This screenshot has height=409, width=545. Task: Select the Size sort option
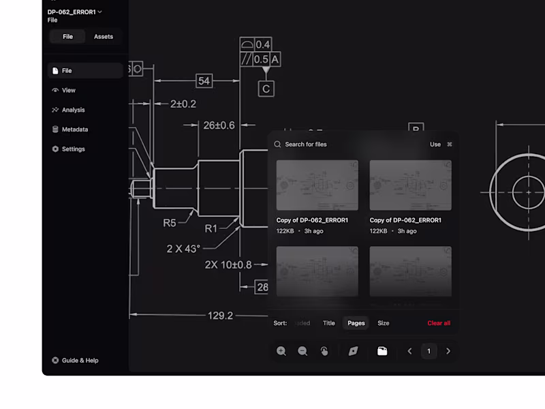click(383, 323)
